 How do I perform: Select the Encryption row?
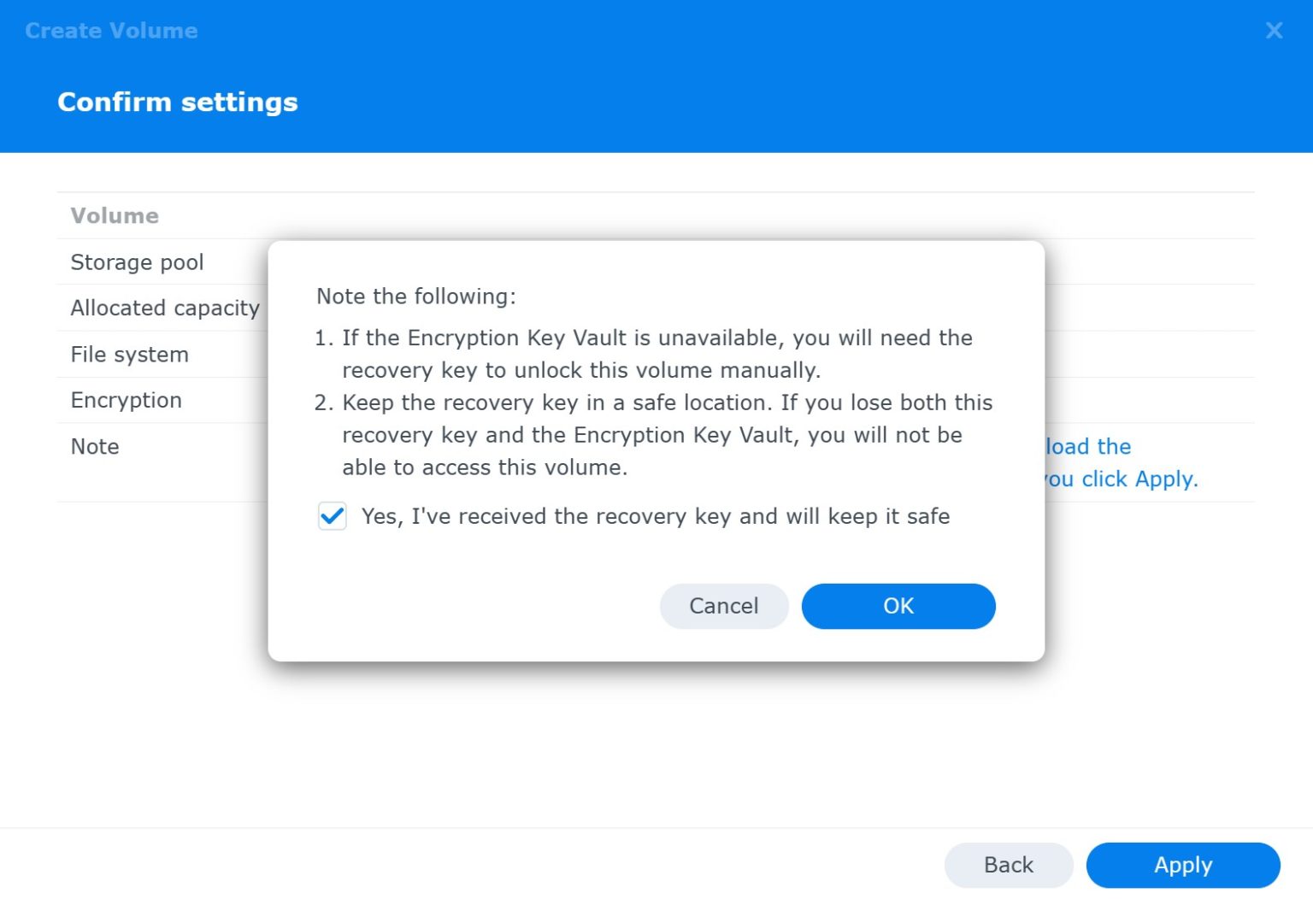[126, 400]
